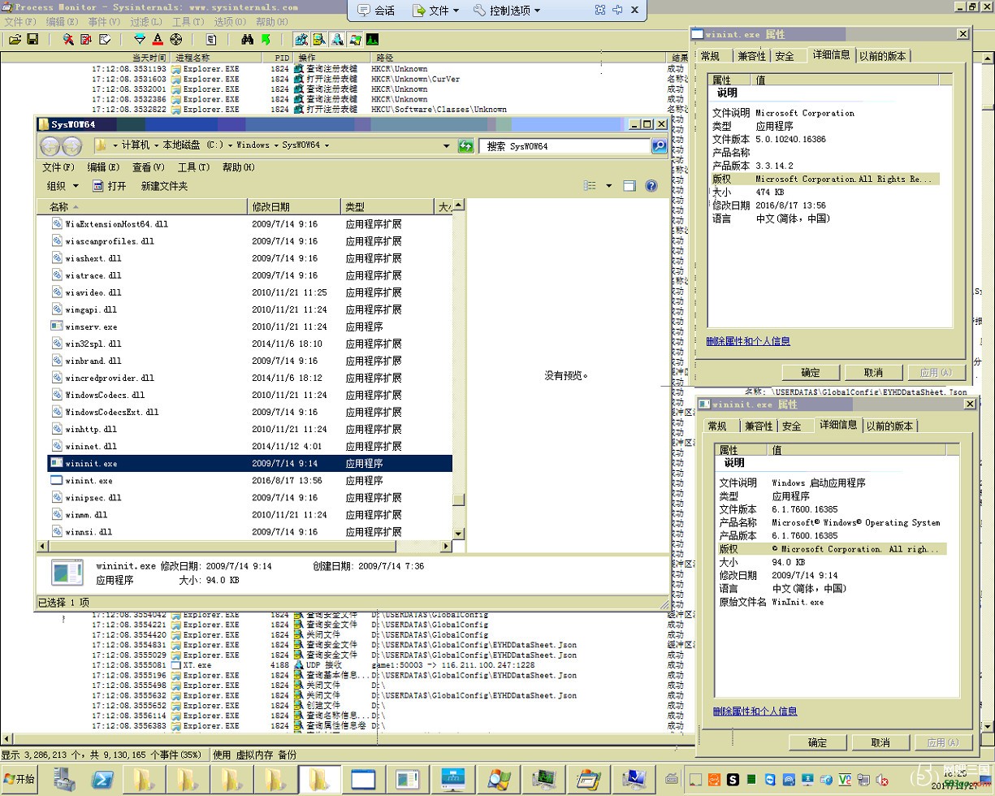Image resolution: width=995 pixels, height=796 pixels.
Task: Toggle Show Profiling Events in Process Monitor
Action: [x=373, y=39]
